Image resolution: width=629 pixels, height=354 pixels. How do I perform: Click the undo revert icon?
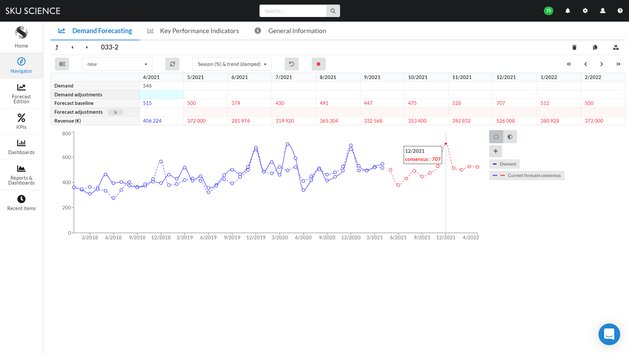(x=292, y=64)
